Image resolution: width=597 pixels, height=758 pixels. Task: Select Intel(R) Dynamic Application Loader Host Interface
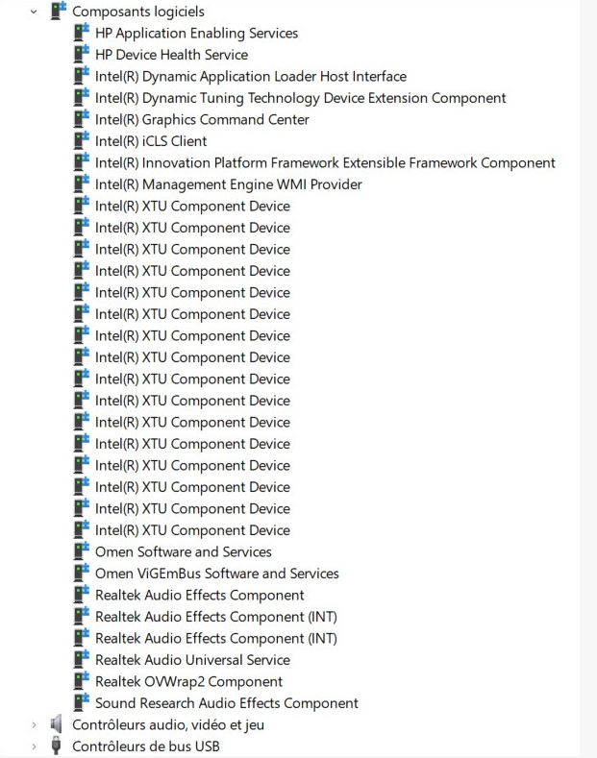[251, 77]
